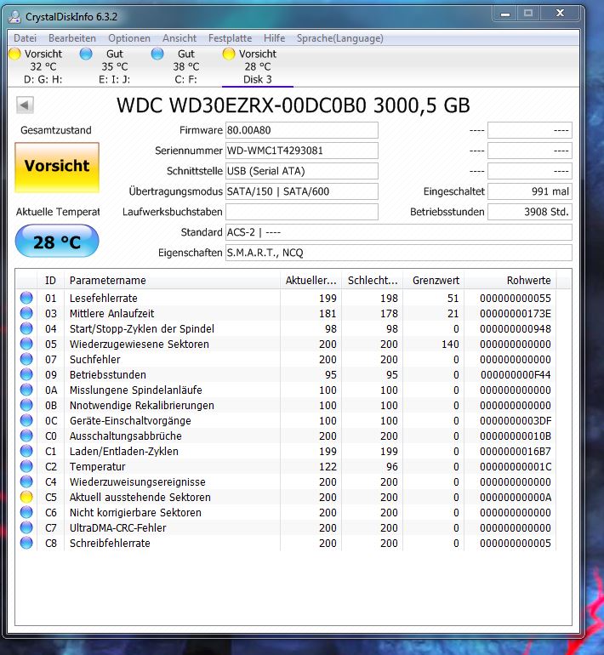604x655 pixels.
Task: Click the Standard field ACS-2
Action: pos(398,232)
